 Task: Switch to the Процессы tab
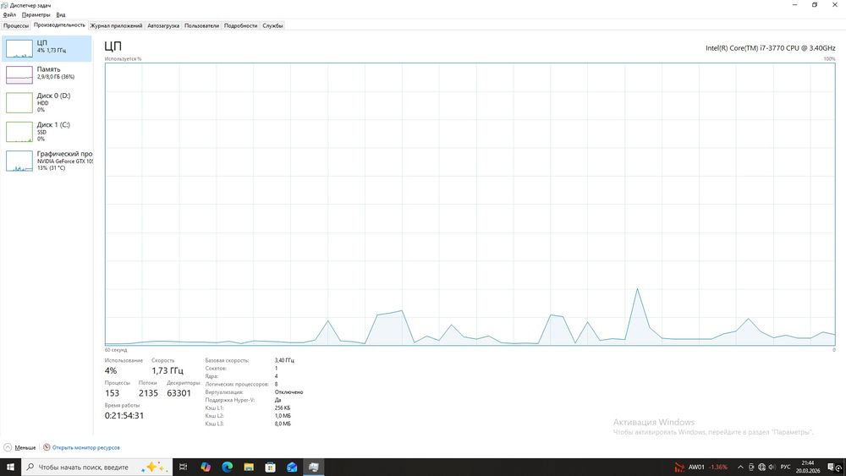tap(16, 25)
